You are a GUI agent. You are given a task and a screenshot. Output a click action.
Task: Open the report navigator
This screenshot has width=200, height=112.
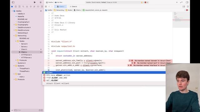click(x=42, y=7)
